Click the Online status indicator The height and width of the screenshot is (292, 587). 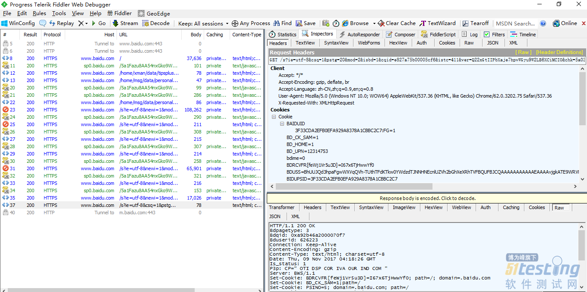click(x=565, y=23)
